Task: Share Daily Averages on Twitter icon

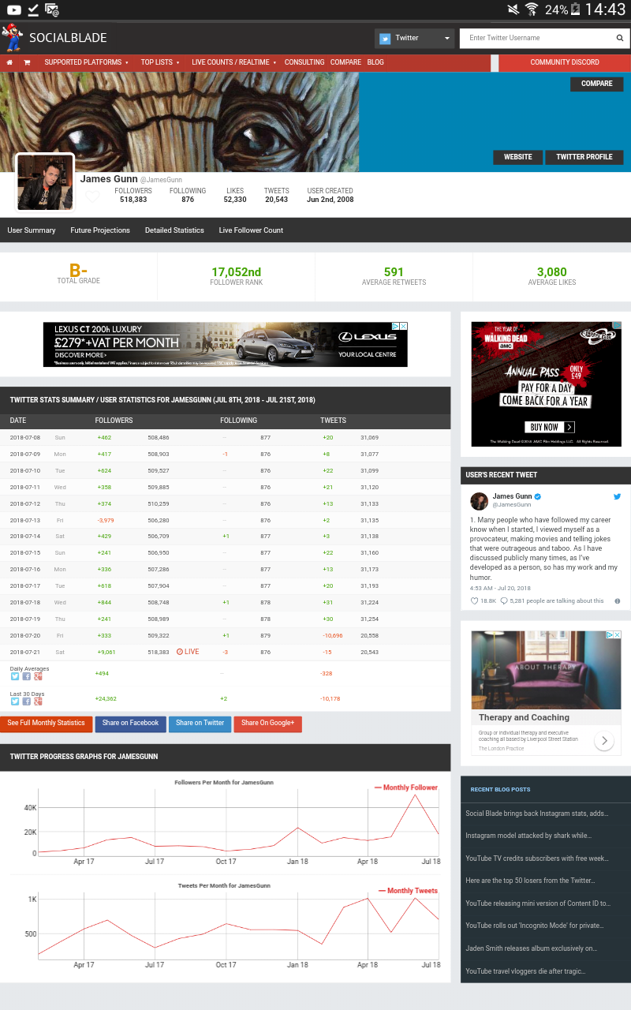Action: tap(15, 677)
